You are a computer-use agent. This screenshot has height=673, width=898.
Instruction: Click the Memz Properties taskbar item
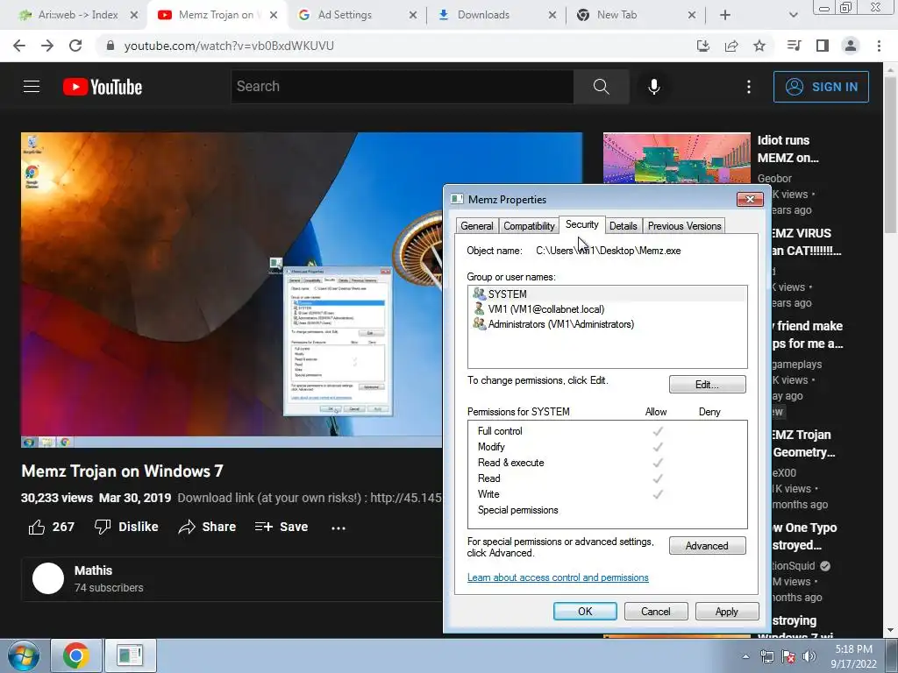(x=130, y=655)
